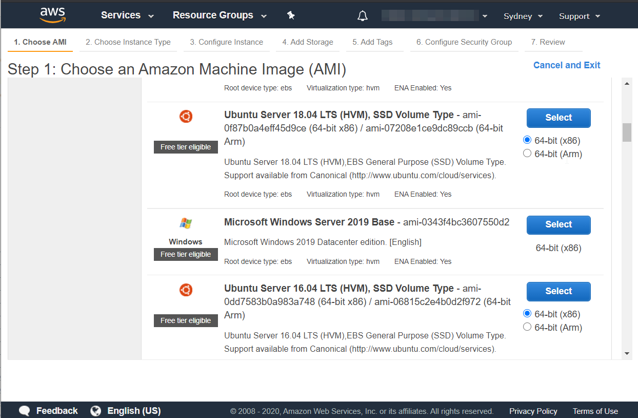Click Free tier eligible badge for Windows
This screenshot has height=418, width=638.
point(186,254)
